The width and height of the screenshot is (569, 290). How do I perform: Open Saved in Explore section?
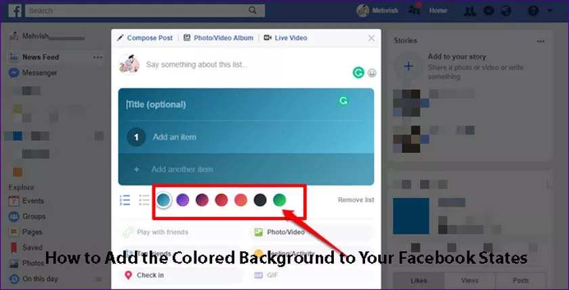[33, 247]
